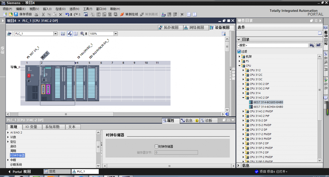Switch to 拓扑视图 topology view tab
This screenshot has width=329, height=177.
(171, 27)
